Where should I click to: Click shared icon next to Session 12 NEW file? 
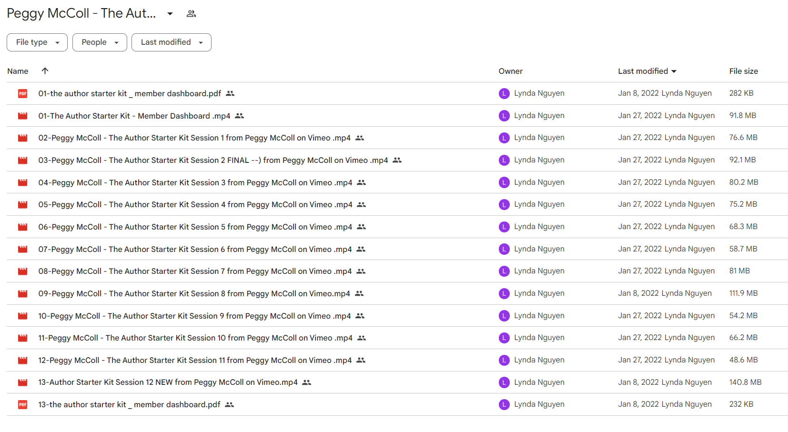307,382
